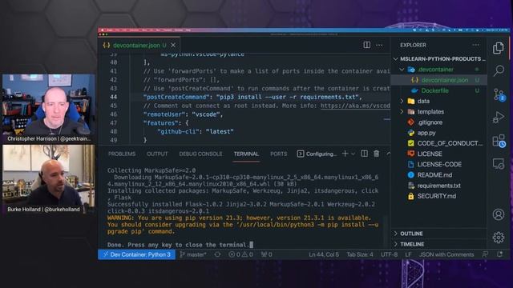Viewport: 513px width, 288px height.
Task: Open Explorer panel More Actions ellipsis
Action: point(475,45)
